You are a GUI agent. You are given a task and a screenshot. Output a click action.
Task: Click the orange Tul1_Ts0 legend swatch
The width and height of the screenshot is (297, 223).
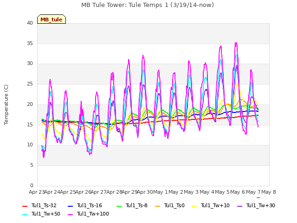pyautogui.click(x=158, y=206)
